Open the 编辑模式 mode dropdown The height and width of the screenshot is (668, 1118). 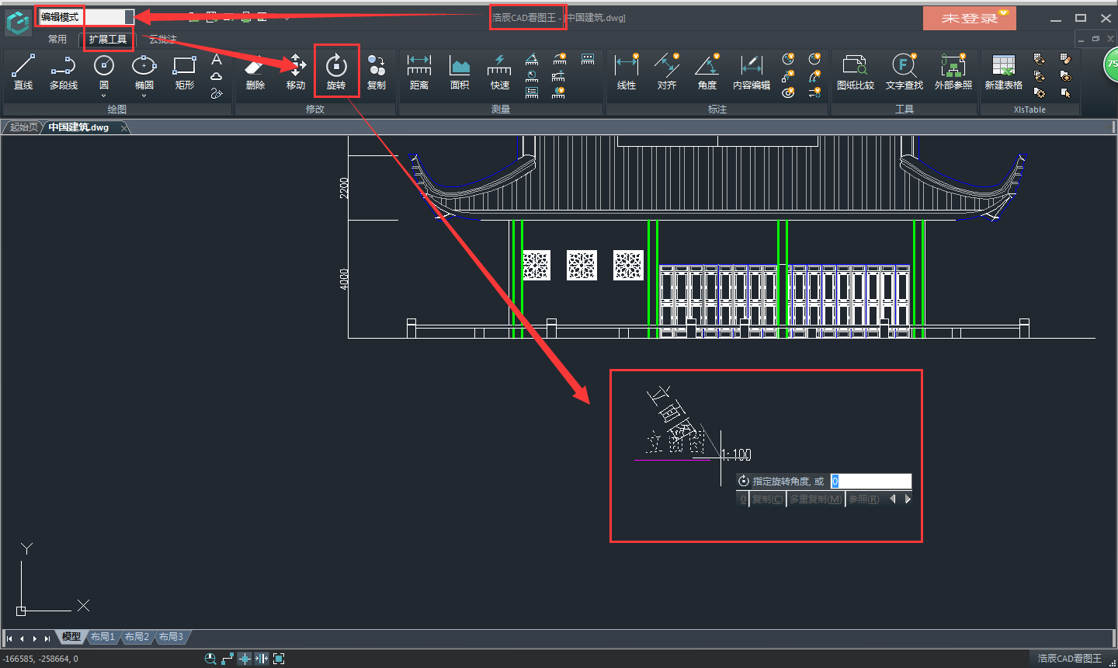coord(129,17)
